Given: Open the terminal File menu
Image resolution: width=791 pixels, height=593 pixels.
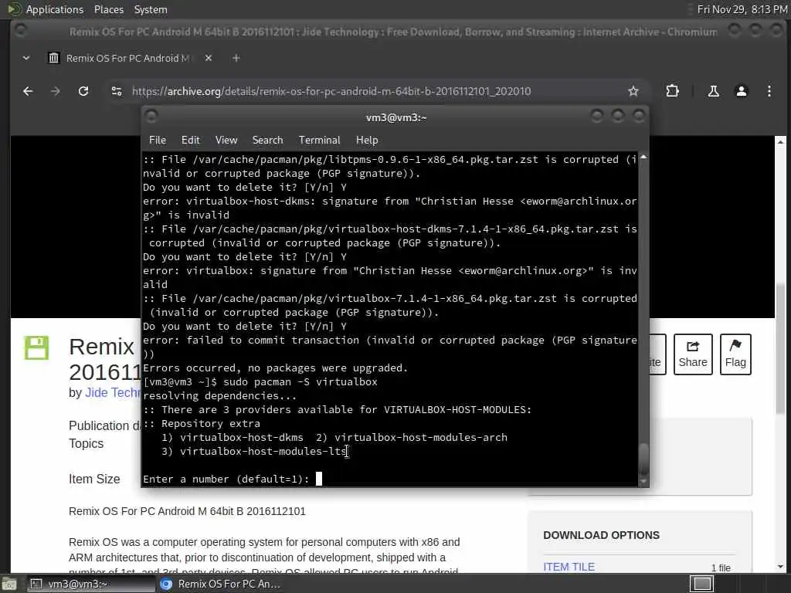Looking at the screenshot, I should pos(158,141).
